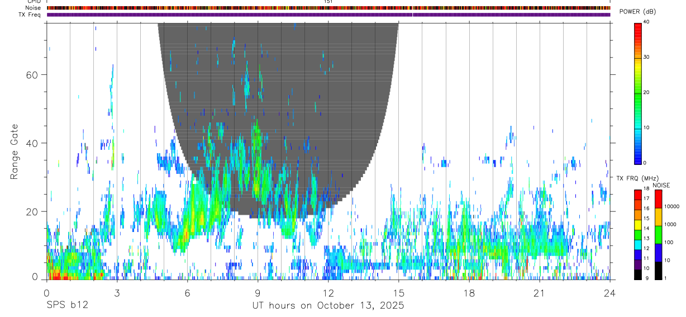This screenshot has height=317, width=686.
Task: Click the TX Freq row label at top
Action: click(x=30, y=15)
